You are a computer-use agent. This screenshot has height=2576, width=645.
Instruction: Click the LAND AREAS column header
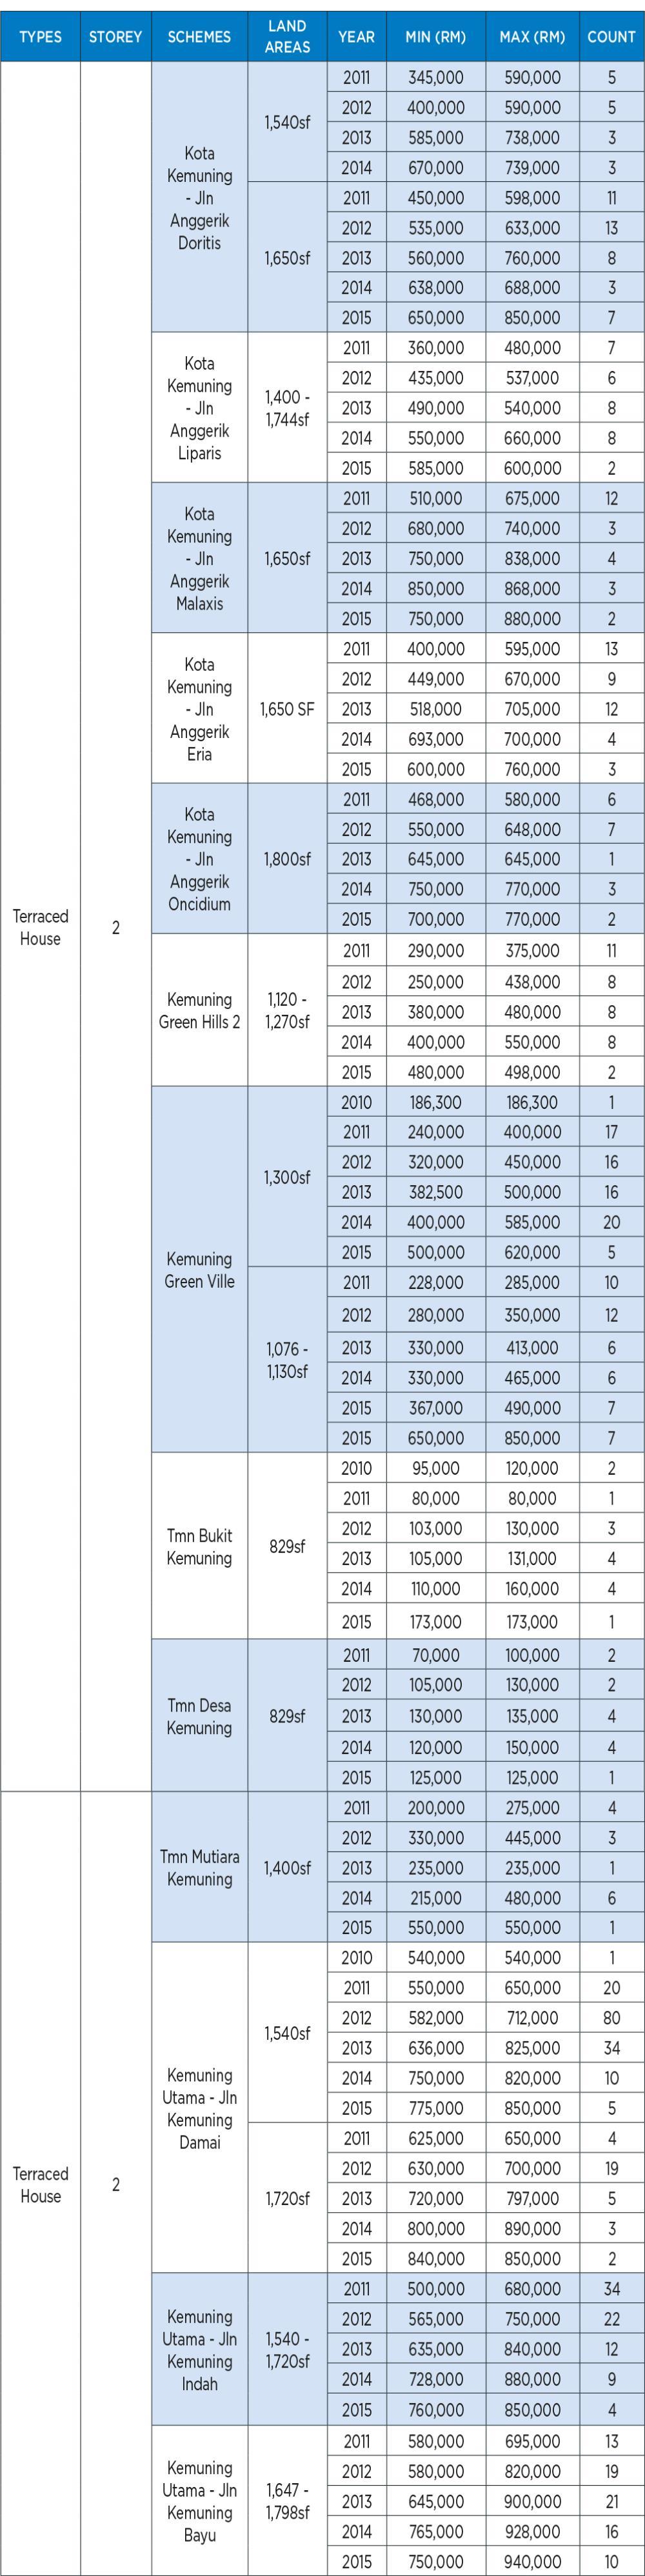point(287,36)
